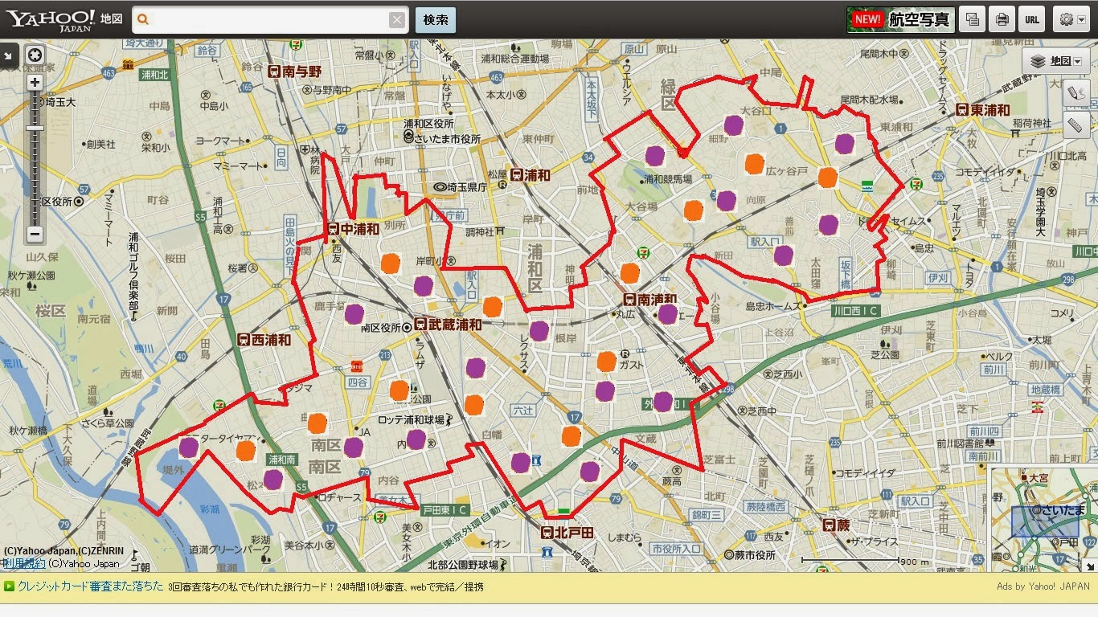Image resolution: width=1098 pixels, height=617 pixels.
Task: Click the 浦和総合運動場 map label
Action: tap(515, 59)
